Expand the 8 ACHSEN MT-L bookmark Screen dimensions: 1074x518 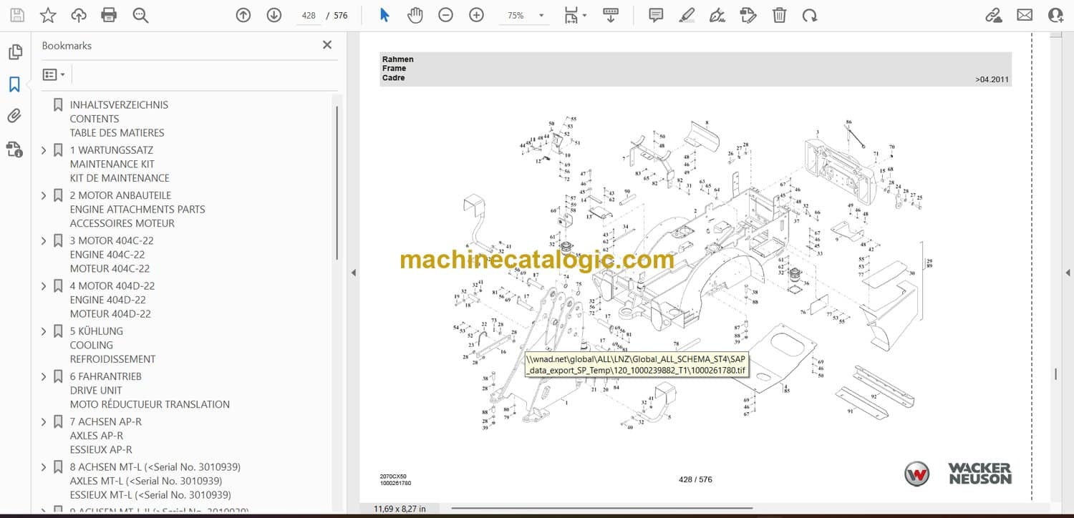44,466
